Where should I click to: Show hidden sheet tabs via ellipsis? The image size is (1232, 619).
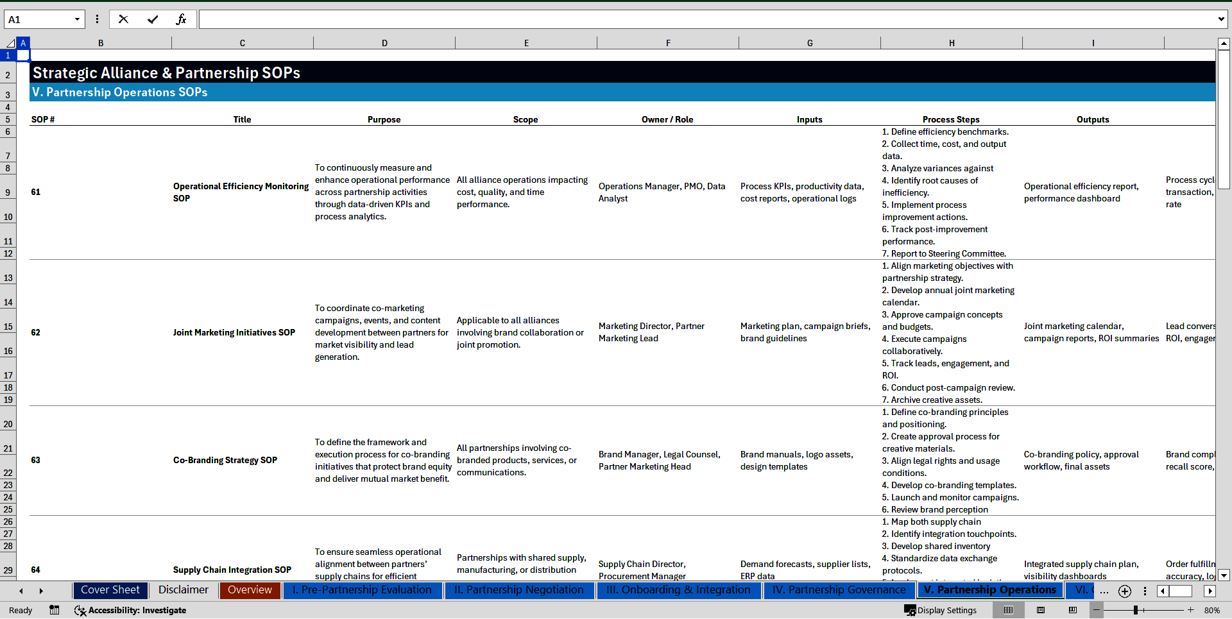pos(1104,591)
